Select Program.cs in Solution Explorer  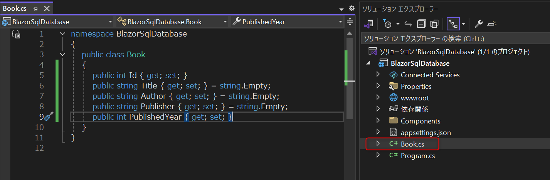click(418, 156)
